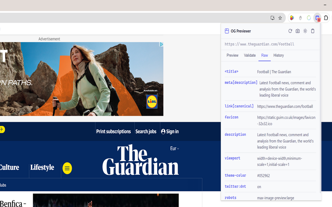Click the hiking advertisement image

(82, 79)
